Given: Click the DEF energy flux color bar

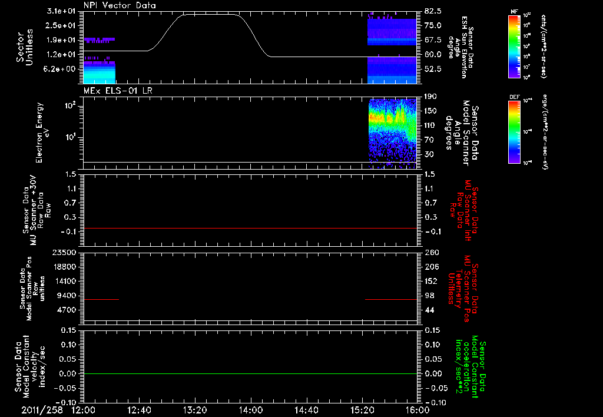Looking at the screenshot, I should coord(515,131).
